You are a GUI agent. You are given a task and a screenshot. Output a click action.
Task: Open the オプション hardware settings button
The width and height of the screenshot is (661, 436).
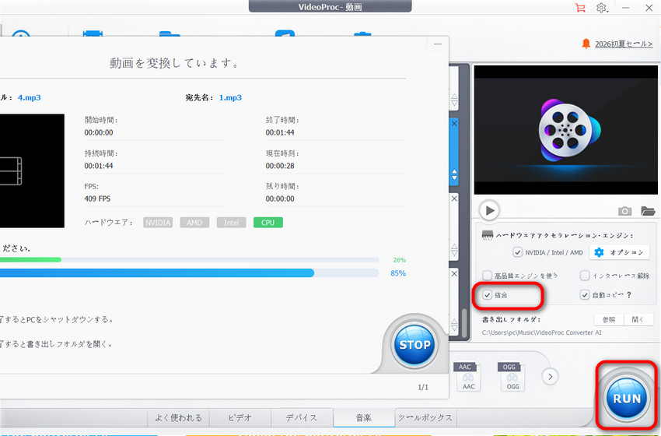[620, 252]
